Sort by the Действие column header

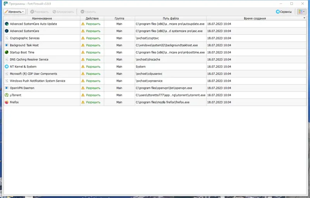92,18
